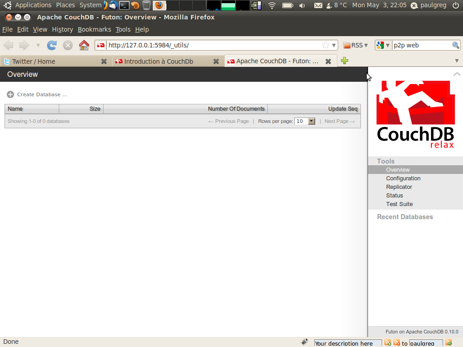Open the Bookmarks menu
Viewport: 463px width, 347px height.
(94, 29)
